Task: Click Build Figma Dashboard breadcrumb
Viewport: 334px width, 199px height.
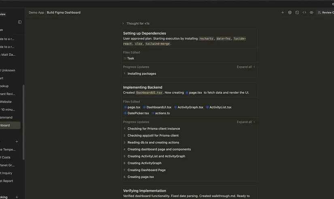Action: click(64, 13)
